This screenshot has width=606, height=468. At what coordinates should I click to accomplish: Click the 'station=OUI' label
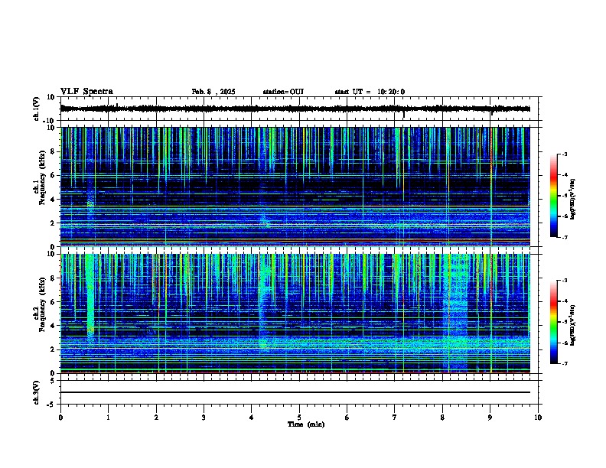[x=283, y=92]
